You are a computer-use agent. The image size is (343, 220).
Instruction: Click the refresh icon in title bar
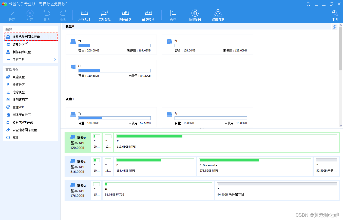309,4
